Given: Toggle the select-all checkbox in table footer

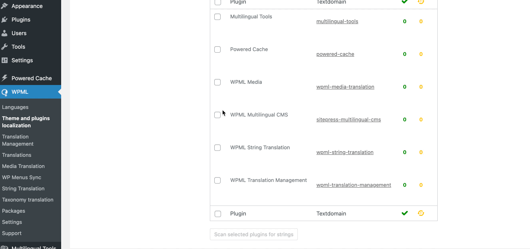Looking at the screenshot, I should 218,214.
